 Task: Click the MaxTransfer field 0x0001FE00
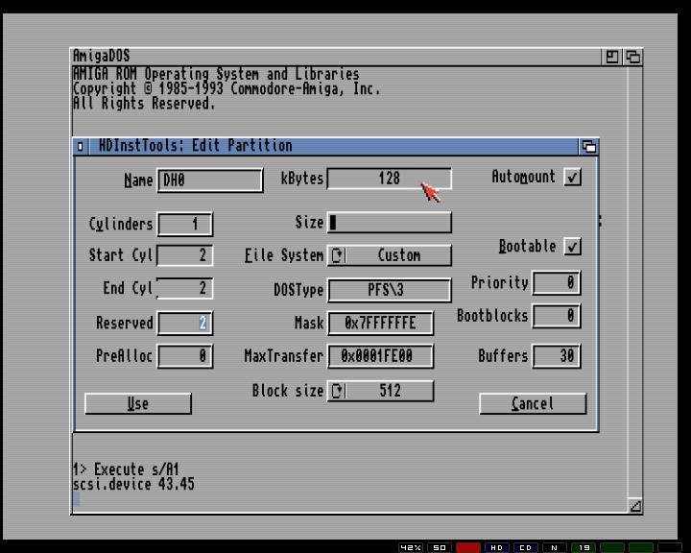(381, 356)
